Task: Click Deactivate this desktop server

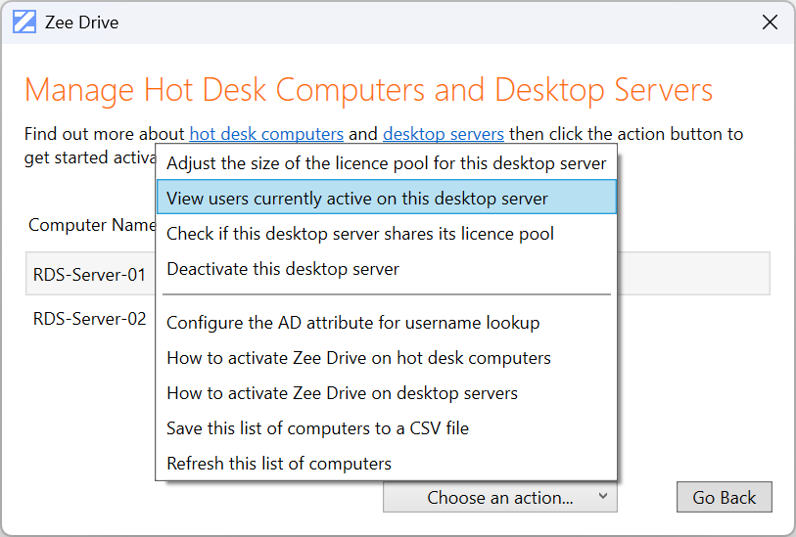Action: tap(283, 268)
